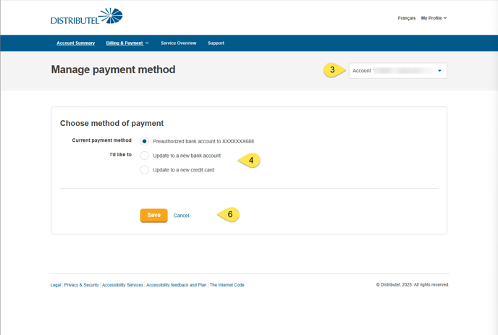The width and height of the screenshot is (498, 335).
Task: Open Accessibility feedback and Plan link
Action: click(177, 285)
